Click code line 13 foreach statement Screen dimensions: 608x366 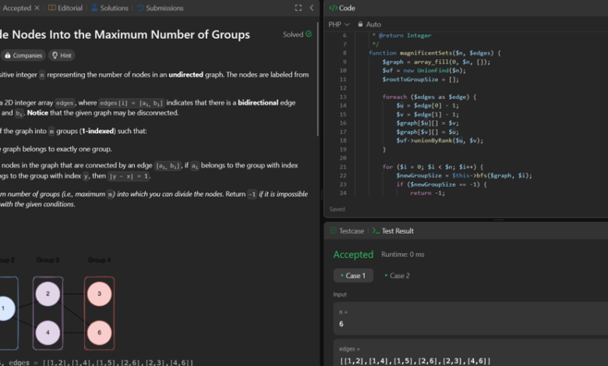[x=429, y=97]
